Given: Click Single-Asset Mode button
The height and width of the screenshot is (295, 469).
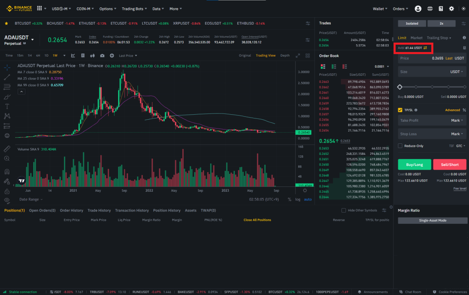Looking at the screenshot, I should (433, 220).
